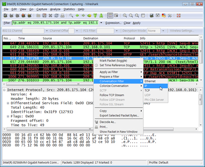
Task: Go forward in packet history arrow
Action: click(x=83, y=16)
